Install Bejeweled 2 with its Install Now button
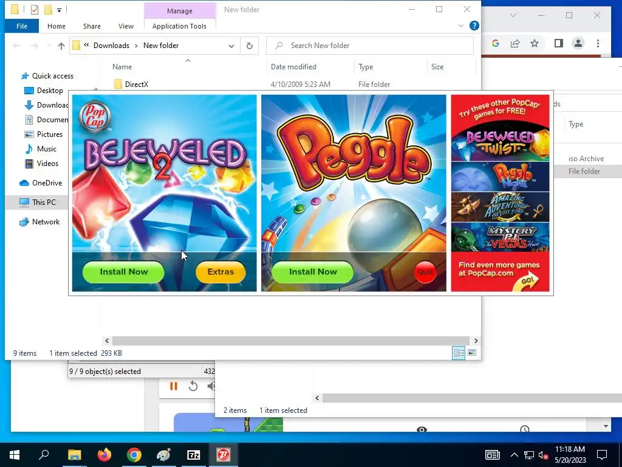 tap(123, 272)
